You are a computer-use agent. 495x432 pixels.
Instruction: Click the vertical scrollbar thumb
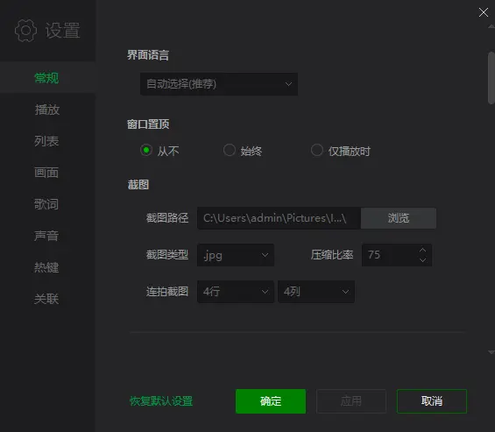(x=491, y=78)
